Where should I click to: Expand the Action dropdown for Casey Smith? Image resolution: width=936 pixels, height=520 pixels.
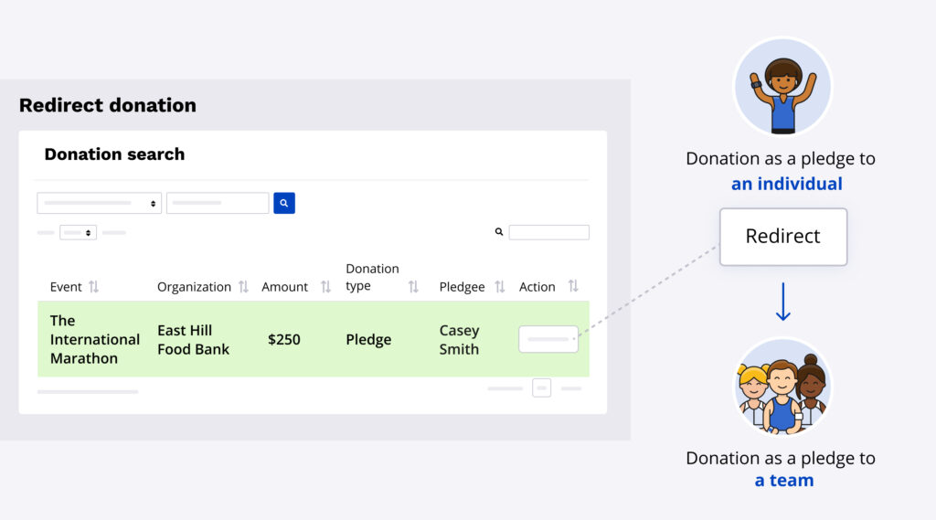point(548,339)
